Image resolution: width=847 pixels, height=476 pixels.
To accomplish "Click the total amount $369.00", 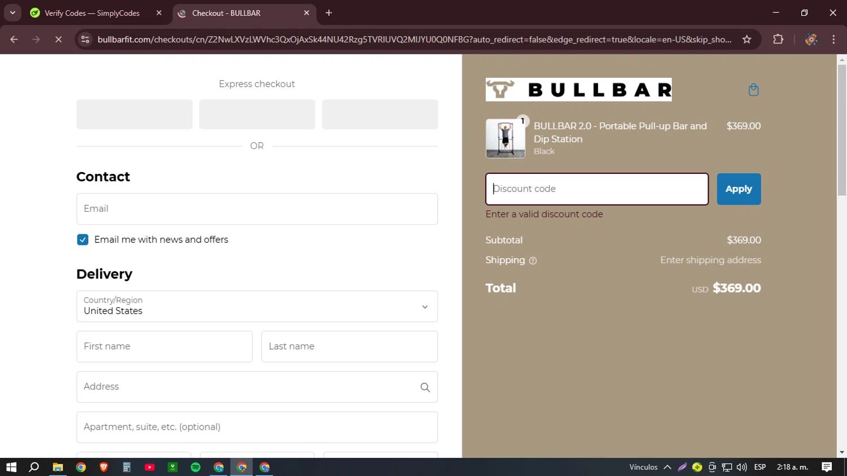I will click(x=736, y=288).
